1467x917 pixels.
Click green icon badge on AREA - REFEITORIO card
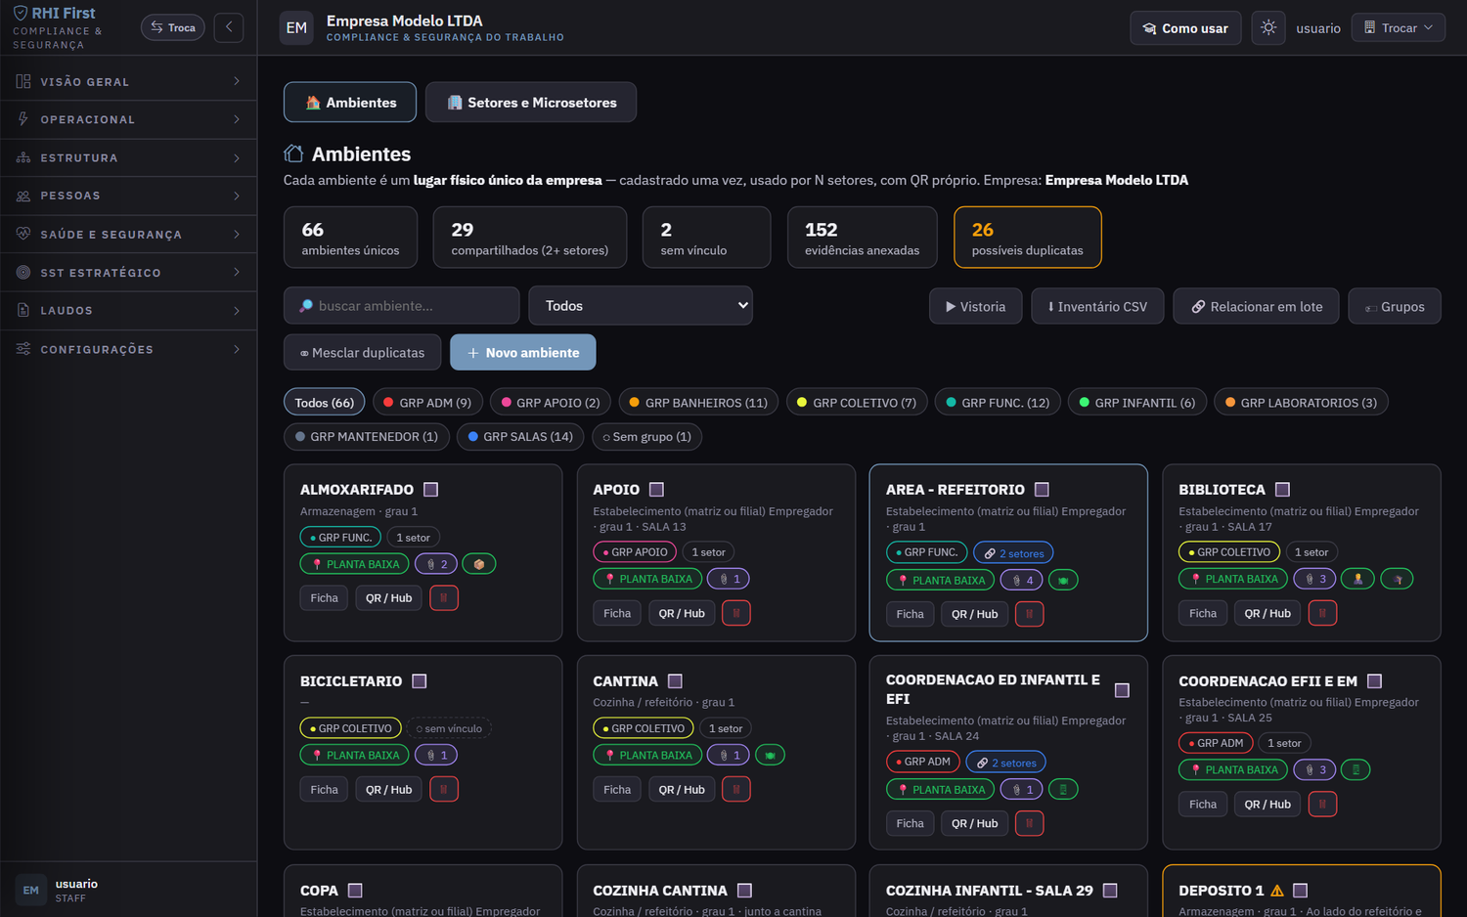click(1063, 580)
